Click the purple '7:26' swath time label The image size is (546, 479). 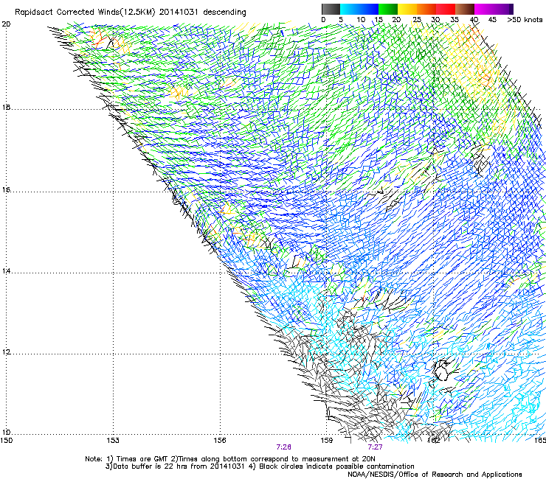(284, 447)
